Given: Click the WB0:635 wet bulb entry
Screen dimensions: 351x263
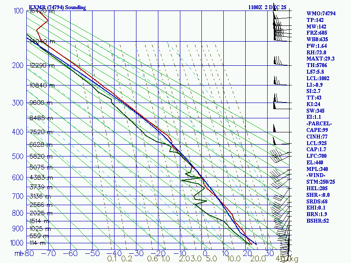Looking at the screenshot, I should 317,39.
